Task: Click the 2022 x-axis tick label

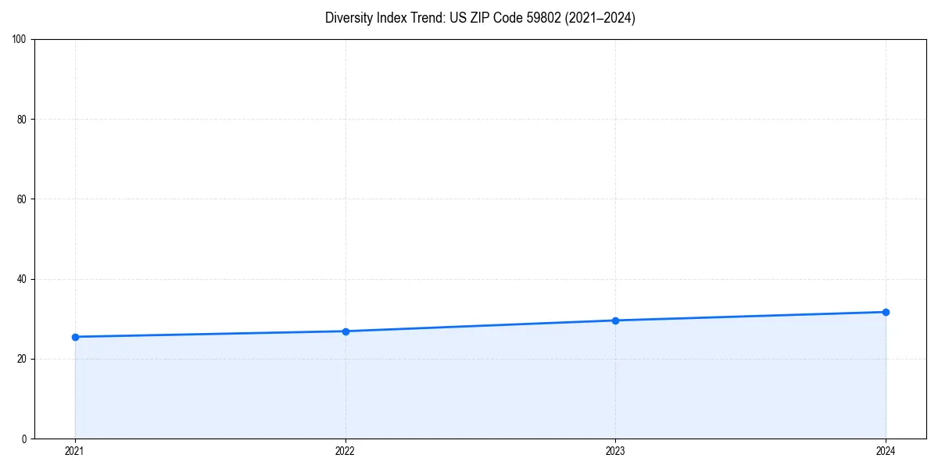Action: click(345, 450)
